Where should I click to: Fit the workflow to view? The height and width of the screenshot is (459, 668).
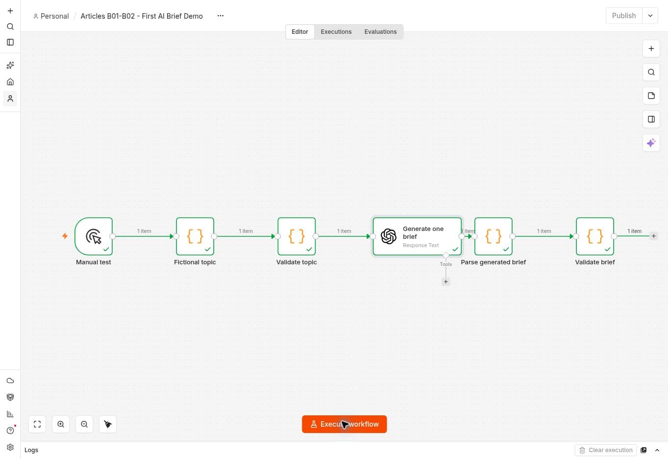(x=37, y=424)
